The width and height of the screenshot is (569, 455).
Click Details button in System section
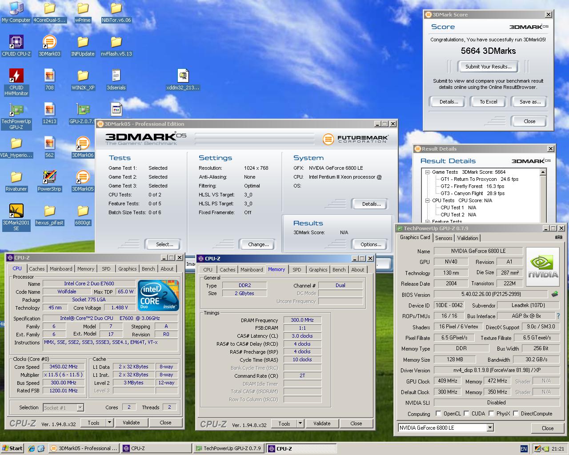[371, 204]
